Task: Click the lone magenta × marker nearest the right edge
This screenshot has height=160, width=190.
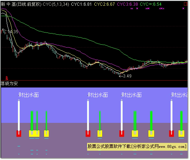Action: point(183,9)
